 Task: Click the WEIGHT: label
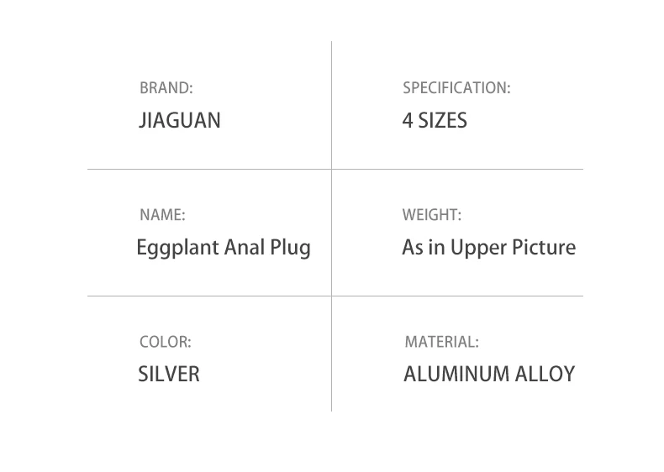point(431,215)
